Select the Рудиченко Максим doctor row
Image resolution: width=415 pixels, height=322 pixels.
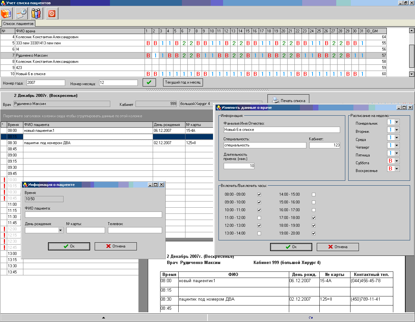(193, 55)
